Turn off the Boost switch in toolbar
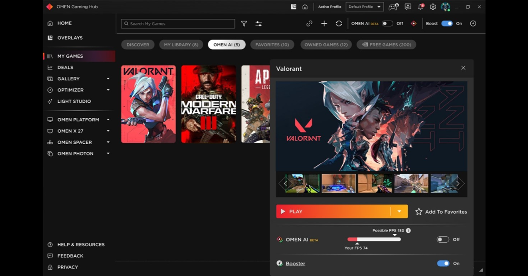528x276 pixels. tap(447, 24)
